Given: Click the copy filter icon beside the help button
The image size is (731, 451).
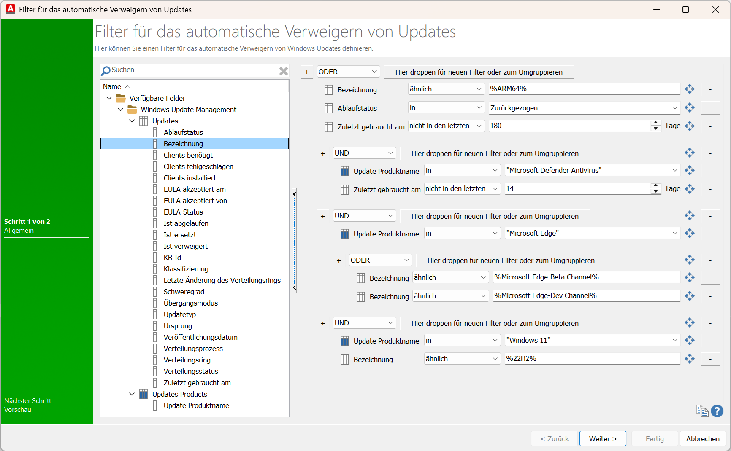Looking at the screenshot, I should (x=702, y=411).
